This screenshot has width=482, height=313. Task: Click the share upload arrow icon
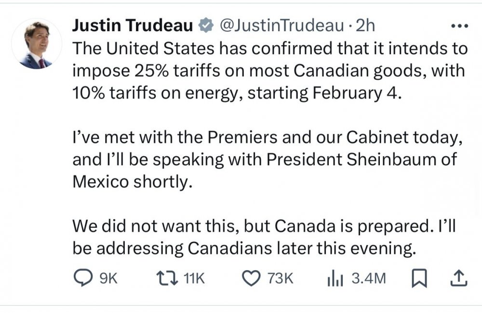pyautogui.click(x=459, y=279)
